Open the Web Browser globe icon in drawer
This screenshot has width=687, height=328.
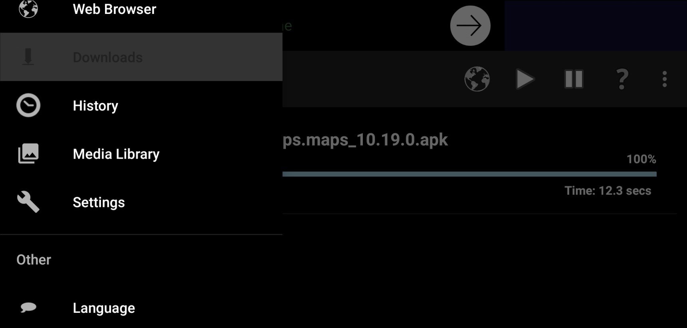(x=28, y=9)
